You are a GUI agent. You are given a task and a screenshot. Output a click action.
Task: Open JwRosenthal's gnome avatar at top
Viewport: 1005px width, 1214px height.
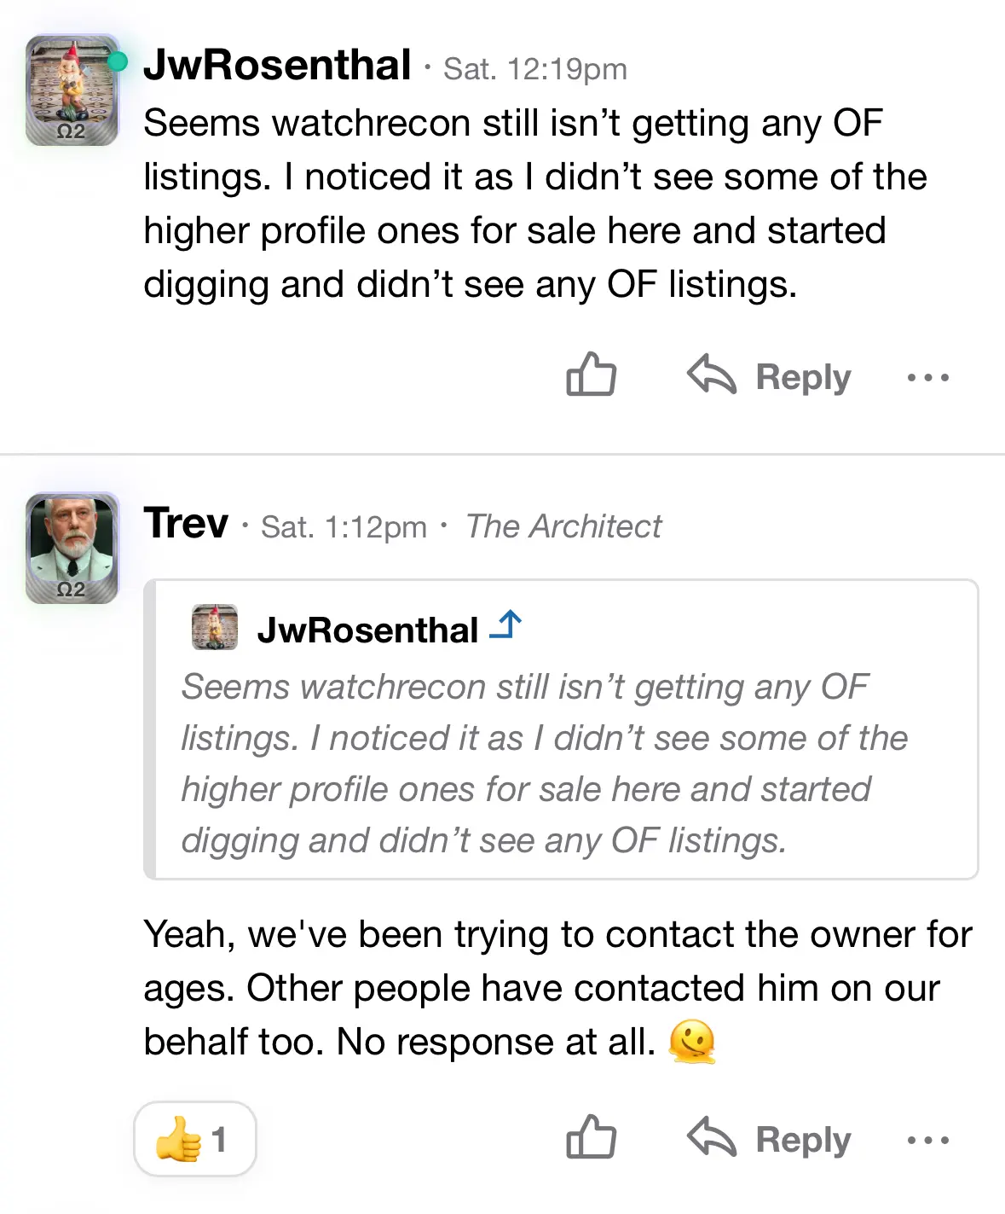(72, 90)
